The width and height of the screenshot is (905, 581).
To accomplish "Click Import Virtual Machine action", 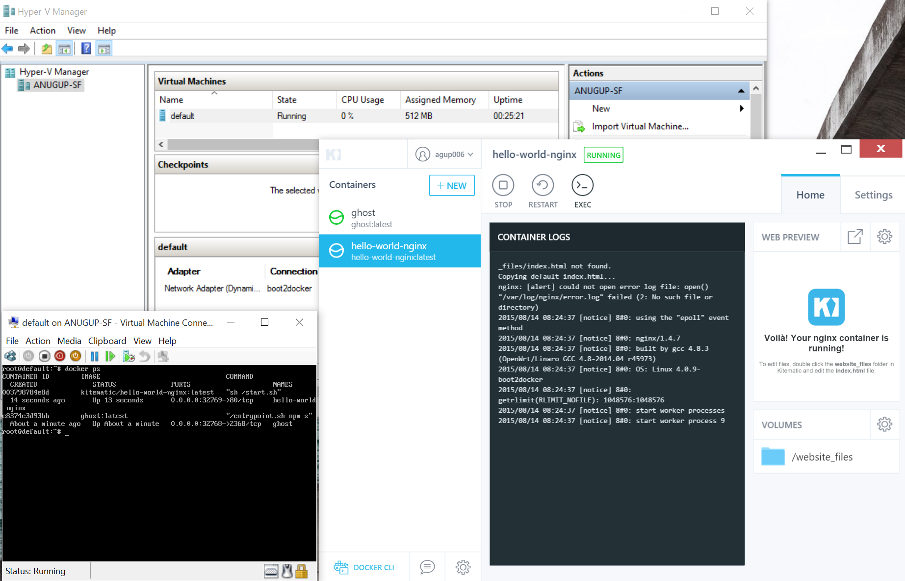I will (x=640, y=126).
